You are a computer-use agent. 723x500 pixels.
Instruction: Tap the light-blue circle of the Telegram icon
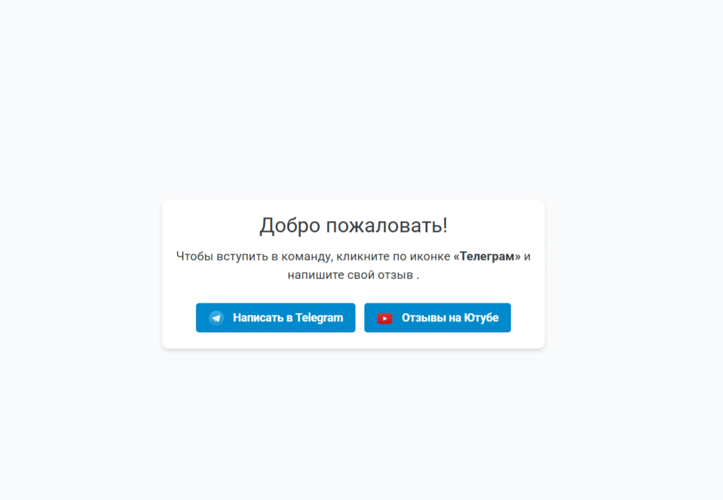coord(216,318)
